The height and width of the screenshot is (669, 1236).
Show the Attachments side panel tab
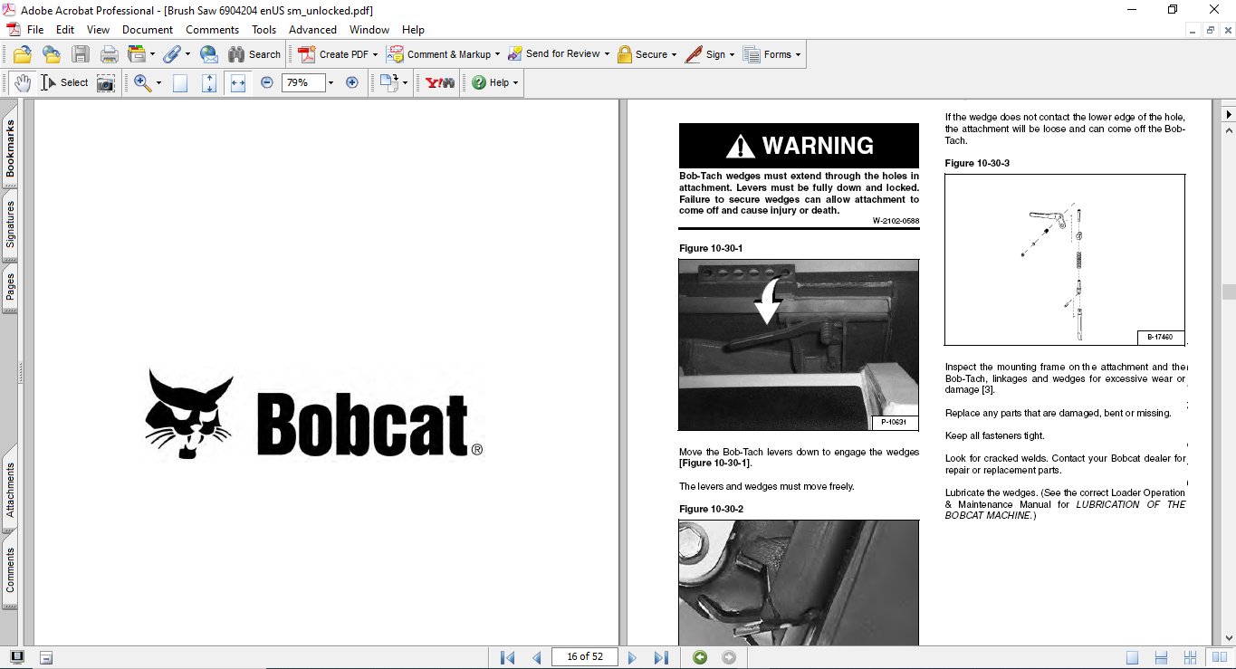point(10,490)
